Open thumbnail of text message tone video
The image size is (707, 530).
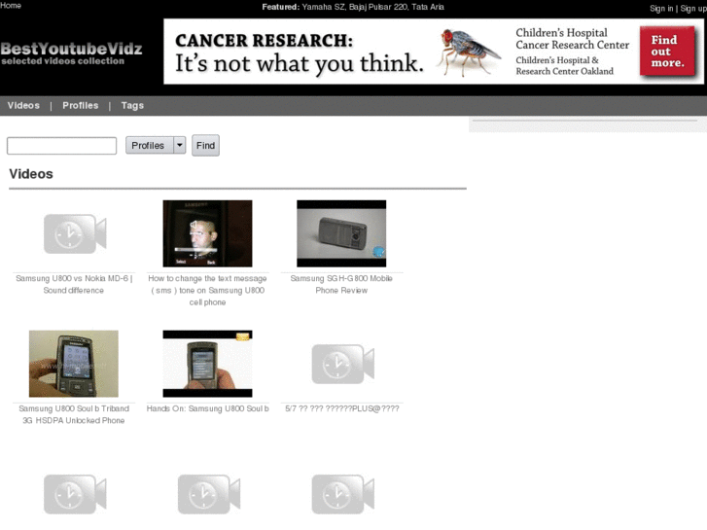click(x=207, y=233)
